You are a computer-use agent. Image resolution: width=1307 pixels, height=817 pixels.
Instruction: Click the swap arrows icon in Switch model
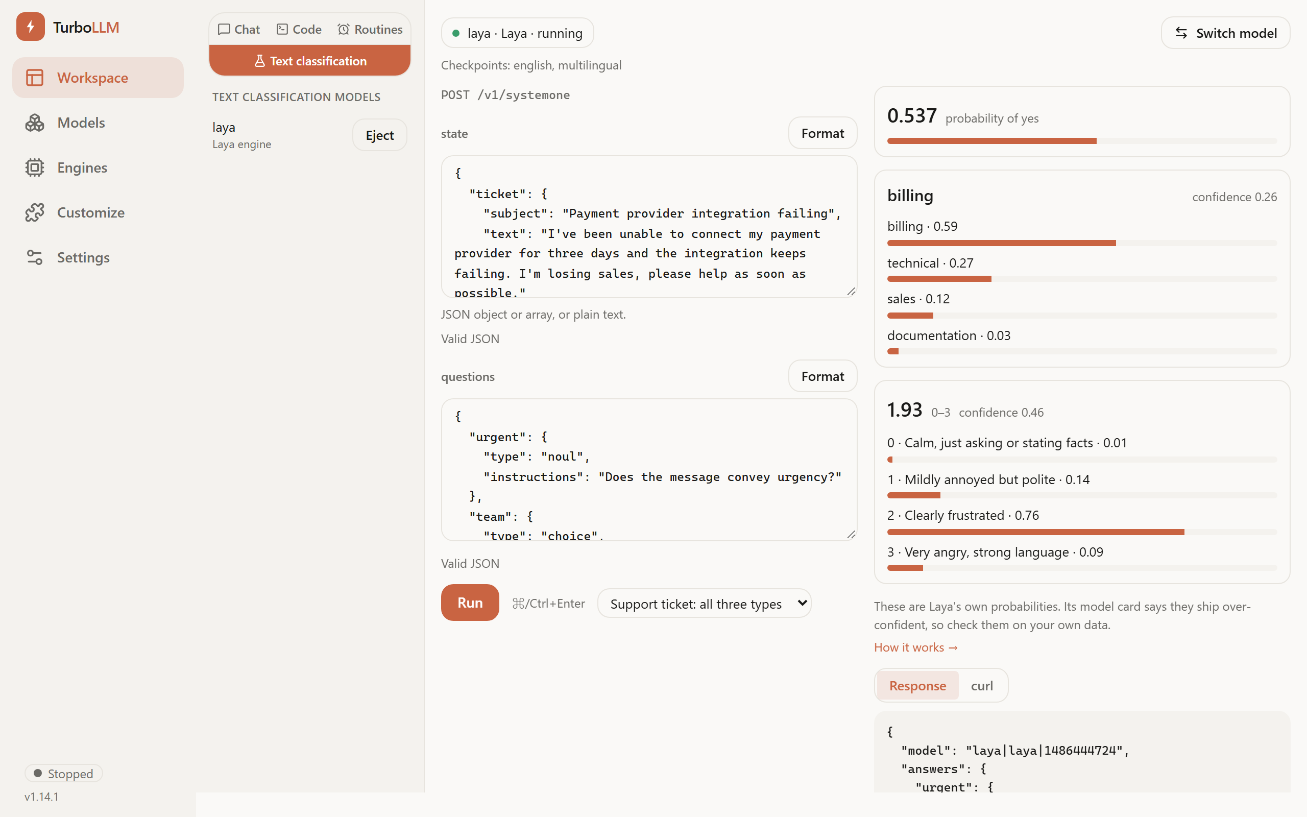click(x=1181, y=33)
